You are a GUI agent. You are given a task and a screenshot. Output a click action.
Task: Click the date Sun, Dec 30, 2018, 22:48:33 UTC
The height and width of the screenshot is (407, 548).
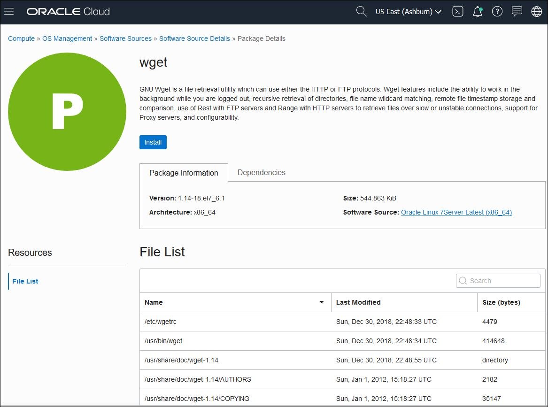(386, 322)
